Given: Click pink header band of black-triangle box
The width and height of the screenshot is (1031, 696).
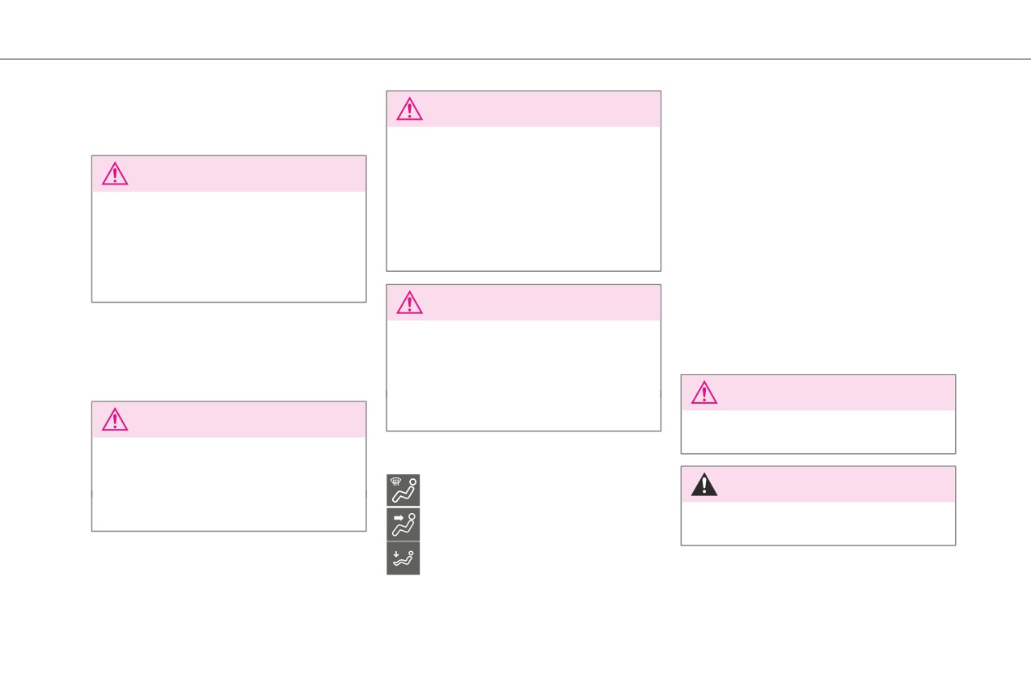Looking at the screenshot, I should point(818,484).
